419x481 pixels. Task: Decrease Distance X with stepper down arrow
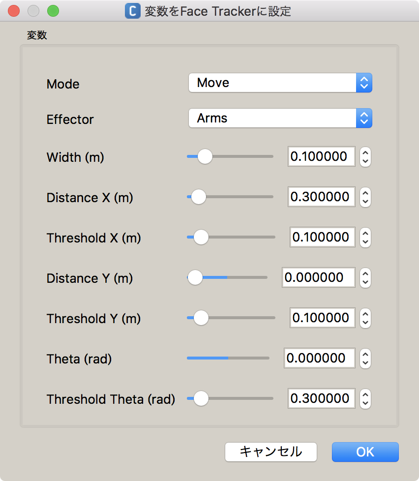click(x=365, y=201)
